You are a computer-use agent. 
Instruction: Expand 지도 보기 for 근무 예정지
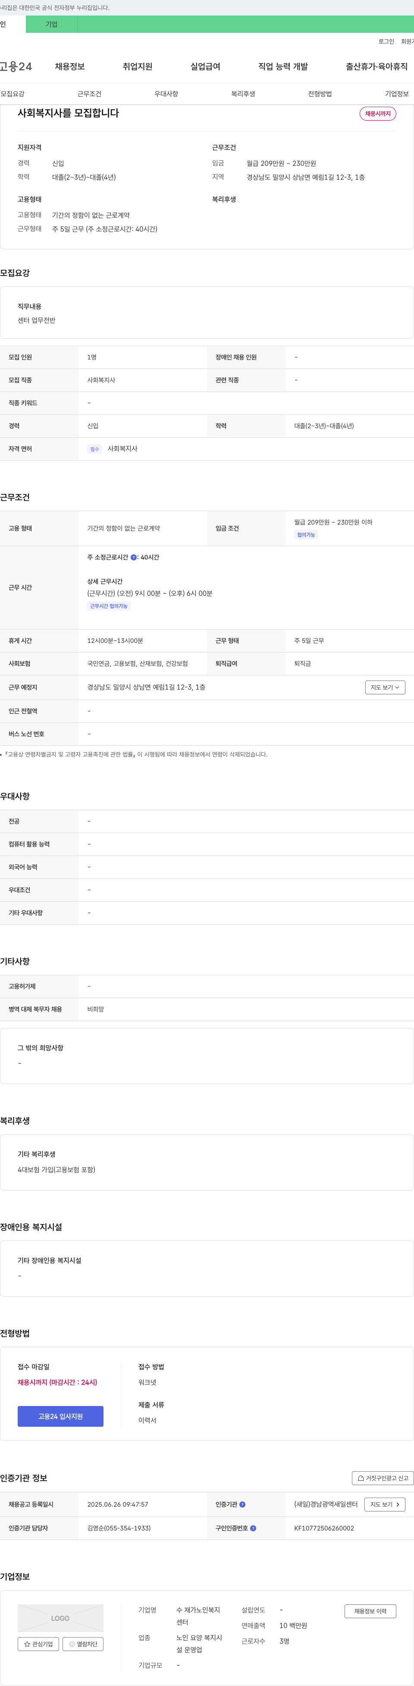click(x=385, y=687)
